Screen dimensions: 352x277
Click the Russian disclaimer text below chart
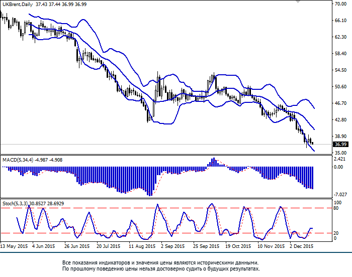[161, 266]
